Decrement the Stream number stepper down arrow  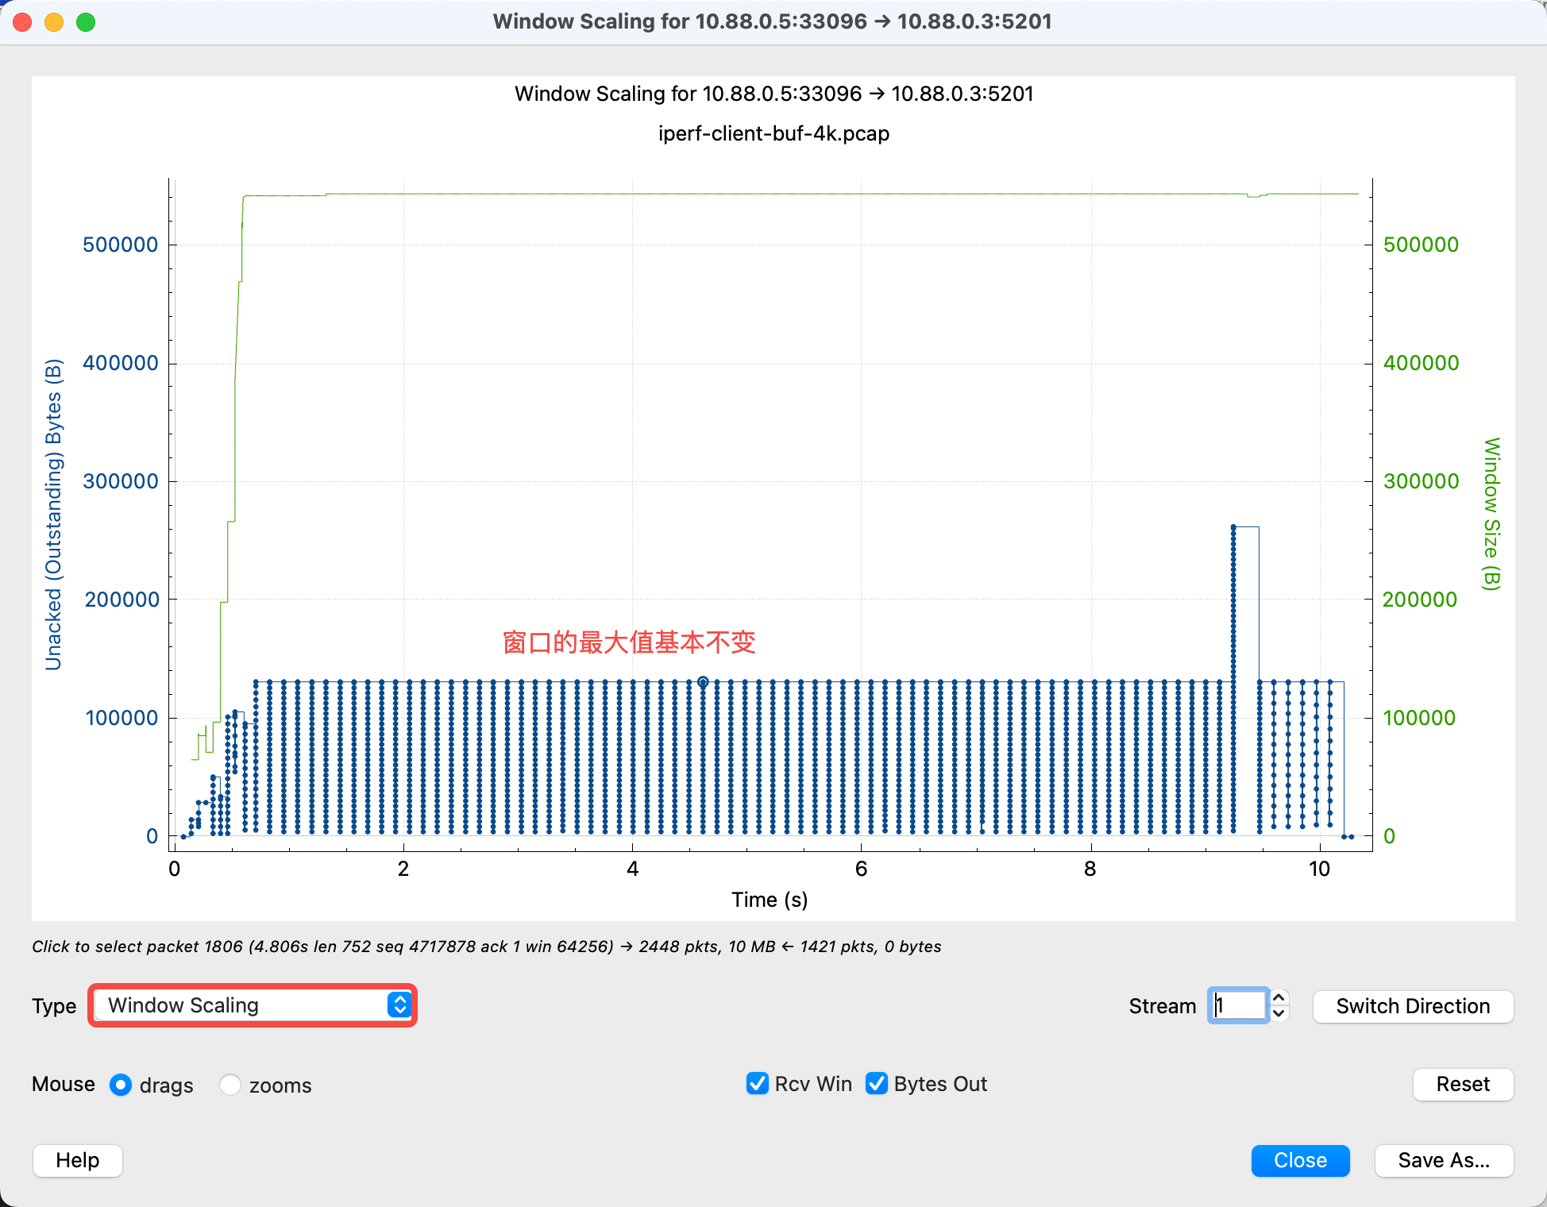pos(1279,1013)
